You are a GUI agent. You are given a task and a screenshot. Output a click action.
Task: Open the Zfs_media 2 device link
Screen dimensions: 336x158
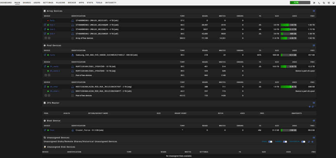point(55,71)
